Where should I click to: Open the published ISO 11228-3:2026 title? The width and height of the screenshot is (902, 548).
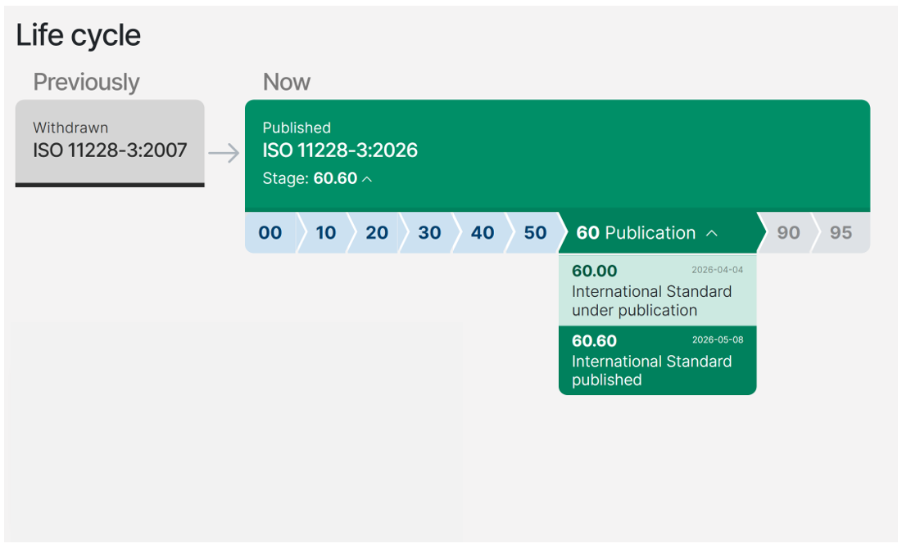[340, 150]
